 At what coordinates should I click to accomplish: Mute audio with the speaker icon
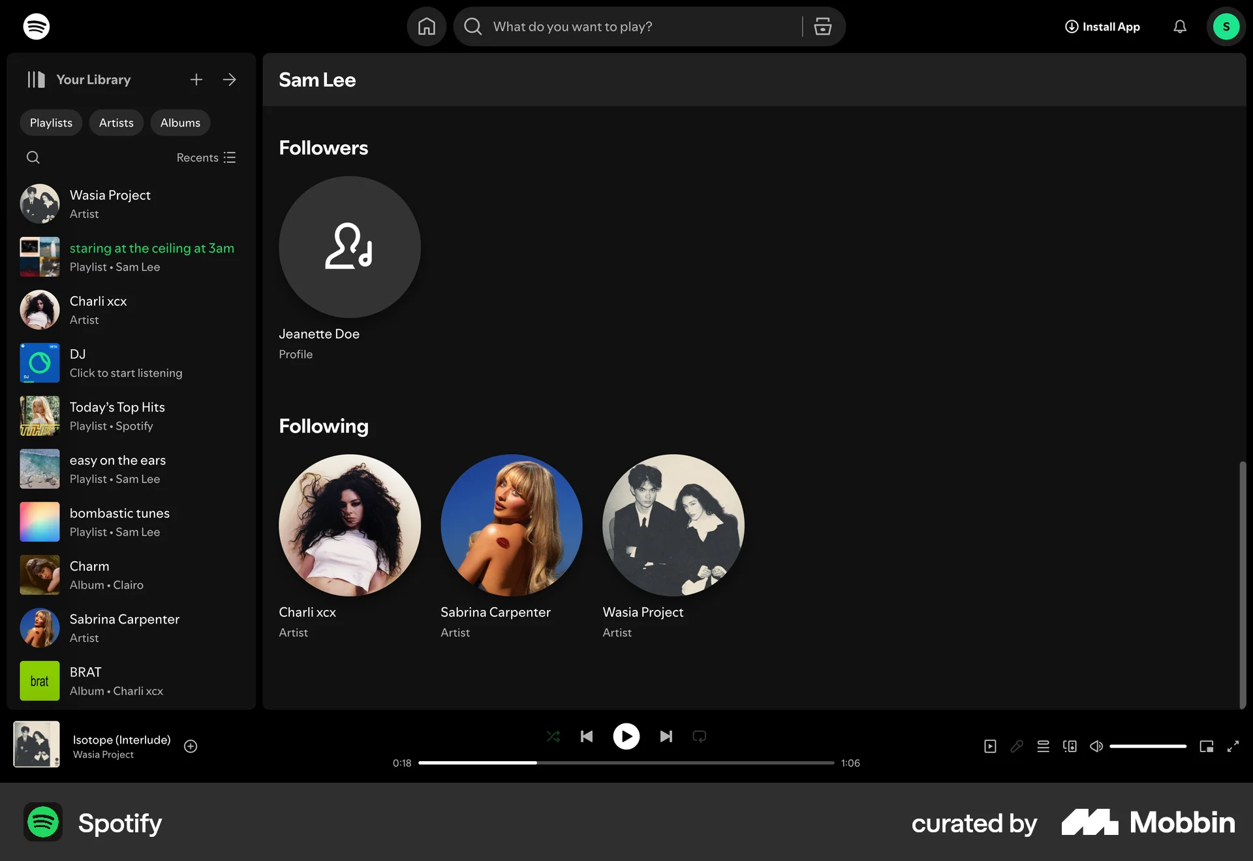click(1096, 746)
